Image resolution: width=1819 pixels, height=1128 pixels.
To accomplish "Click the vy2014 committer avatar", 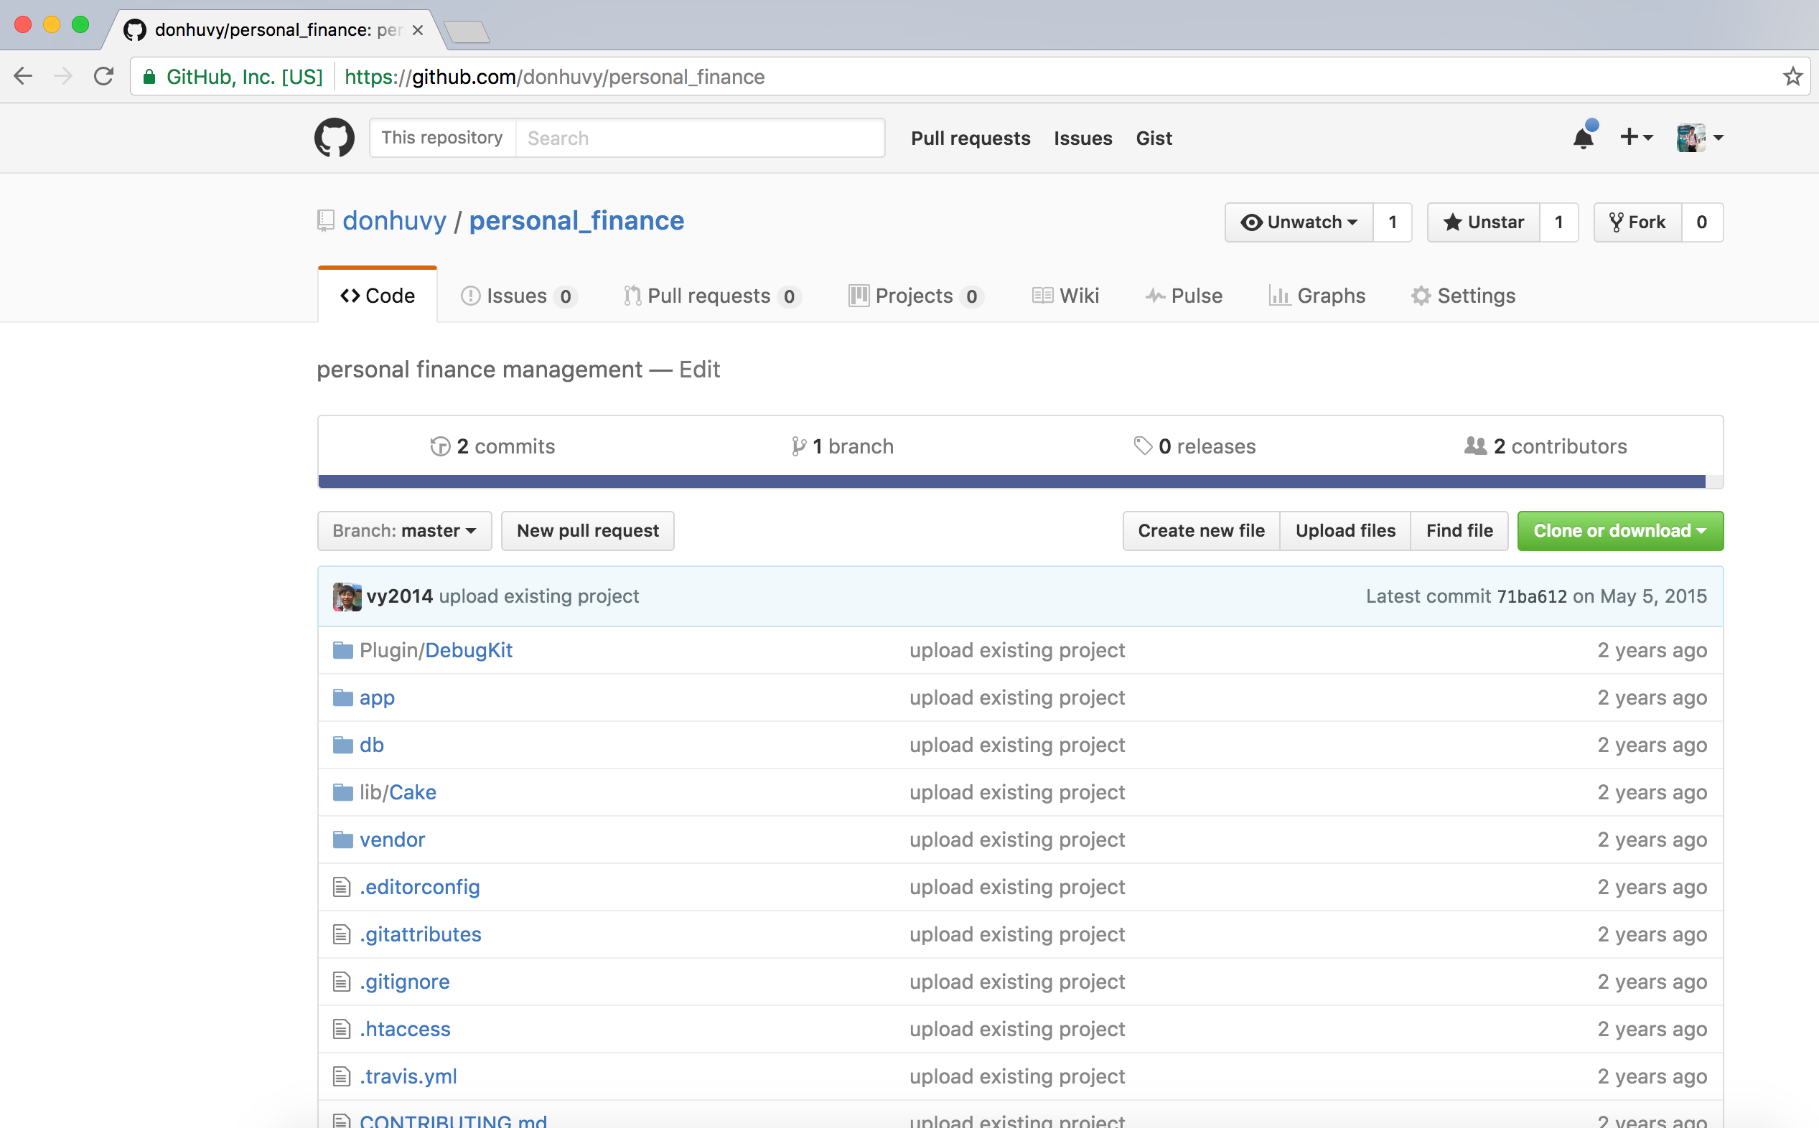I will point(347,597).
